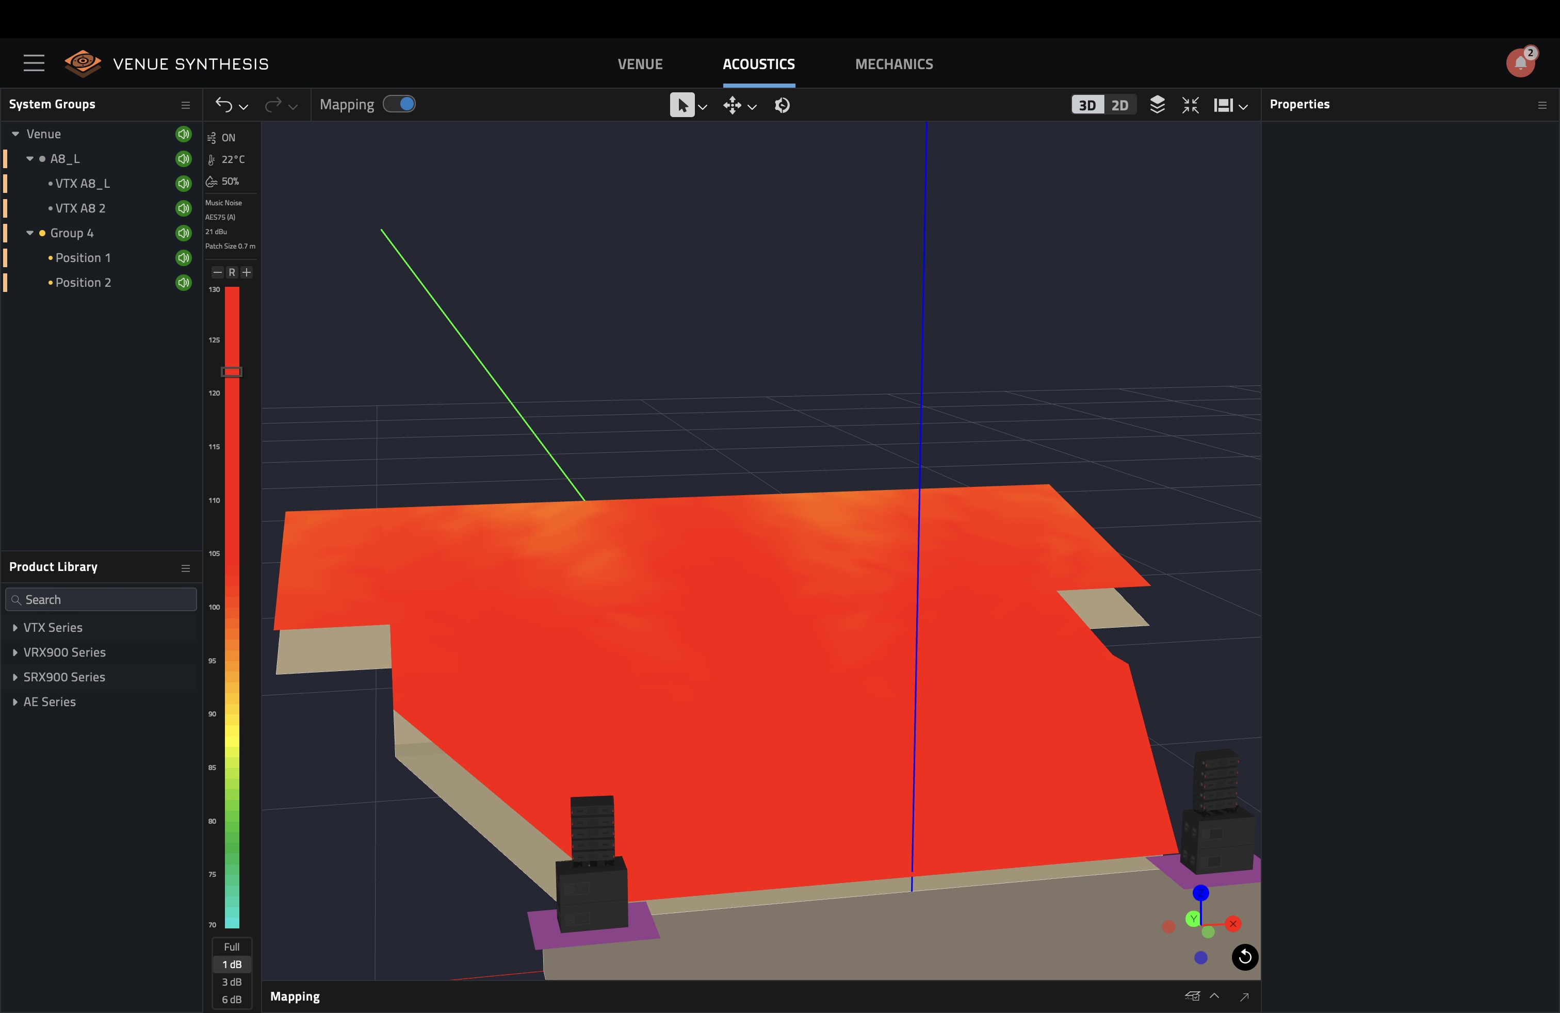
Task: Click the thermometer temperature icon
Action: tap(212, 159)
